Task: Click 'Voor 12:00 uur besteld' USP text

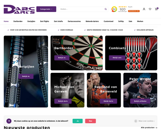Action: click(28, 30)
